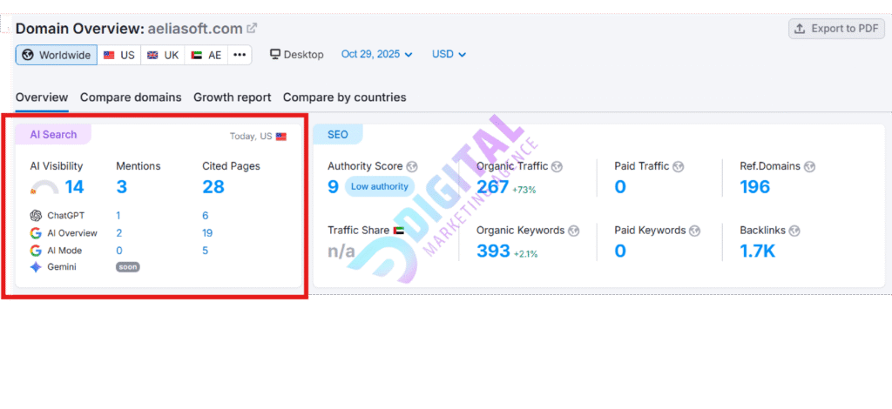Screen dimensions: 892x409
Task: Open the Desktop device dropdown
Action: [297, 55]
